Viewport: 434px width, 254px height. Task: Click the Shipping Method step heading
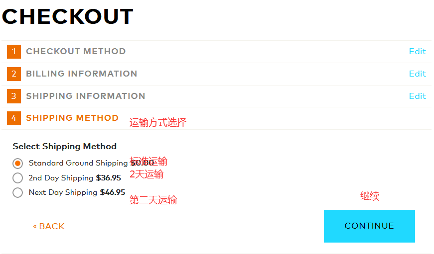(x=72, y=118)
